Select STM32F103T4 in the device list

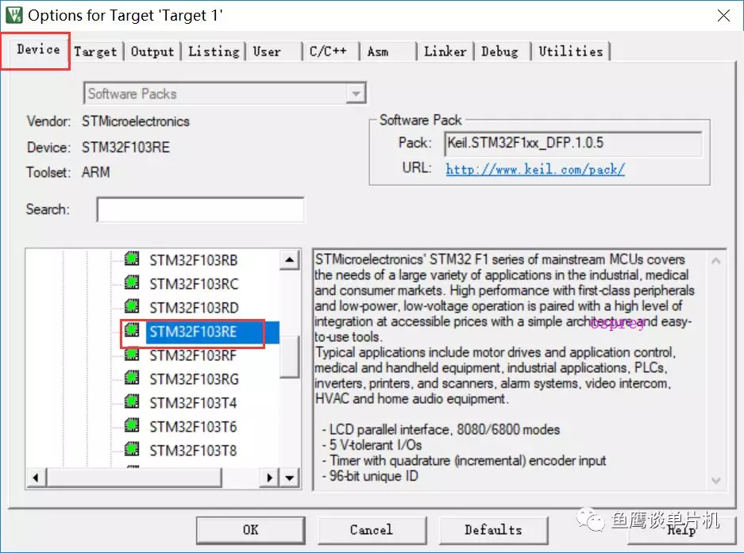(x=193, y=403)
